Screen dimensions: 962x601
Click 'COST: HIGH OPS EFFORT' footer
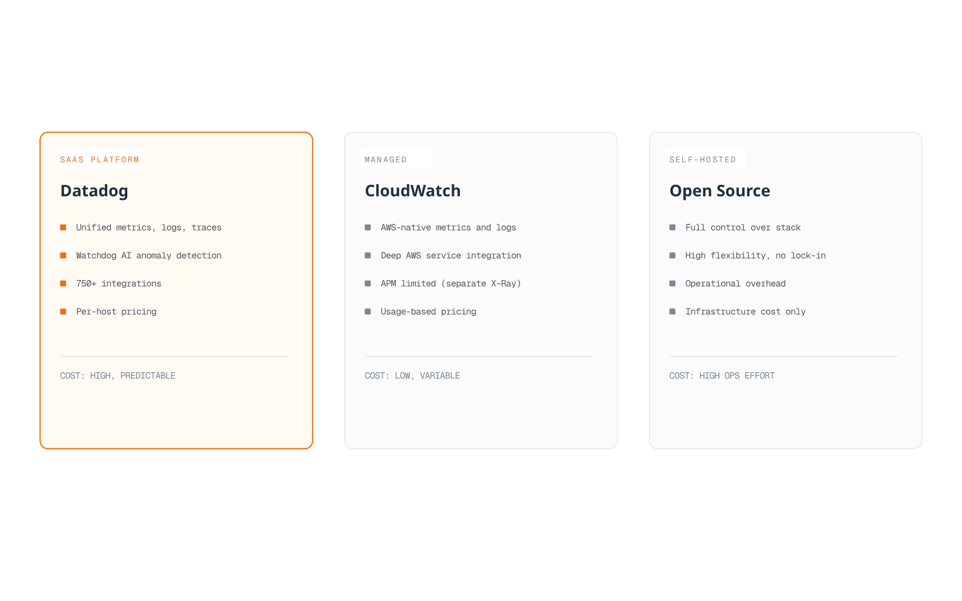pos(722,376)
